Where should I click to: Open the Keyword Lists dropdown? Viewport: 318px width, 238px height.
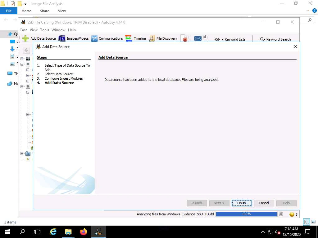230,39
